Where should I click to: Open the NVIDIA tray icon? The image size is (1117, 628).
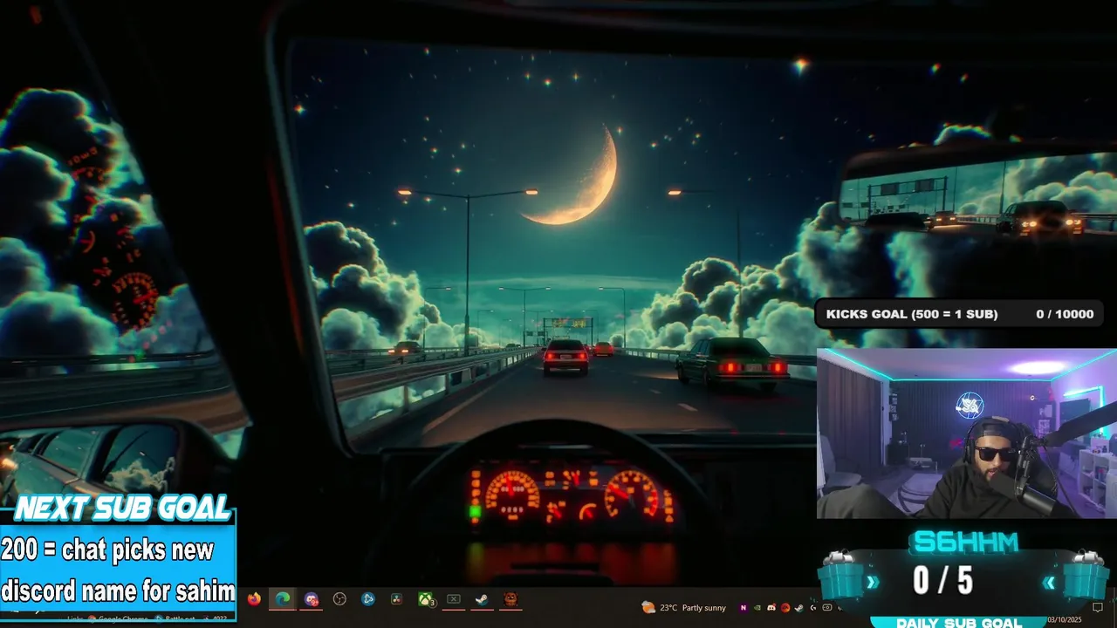pos(757,608)
